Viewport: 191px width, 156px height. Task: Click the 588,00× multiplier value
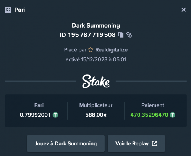click(96, 115)
